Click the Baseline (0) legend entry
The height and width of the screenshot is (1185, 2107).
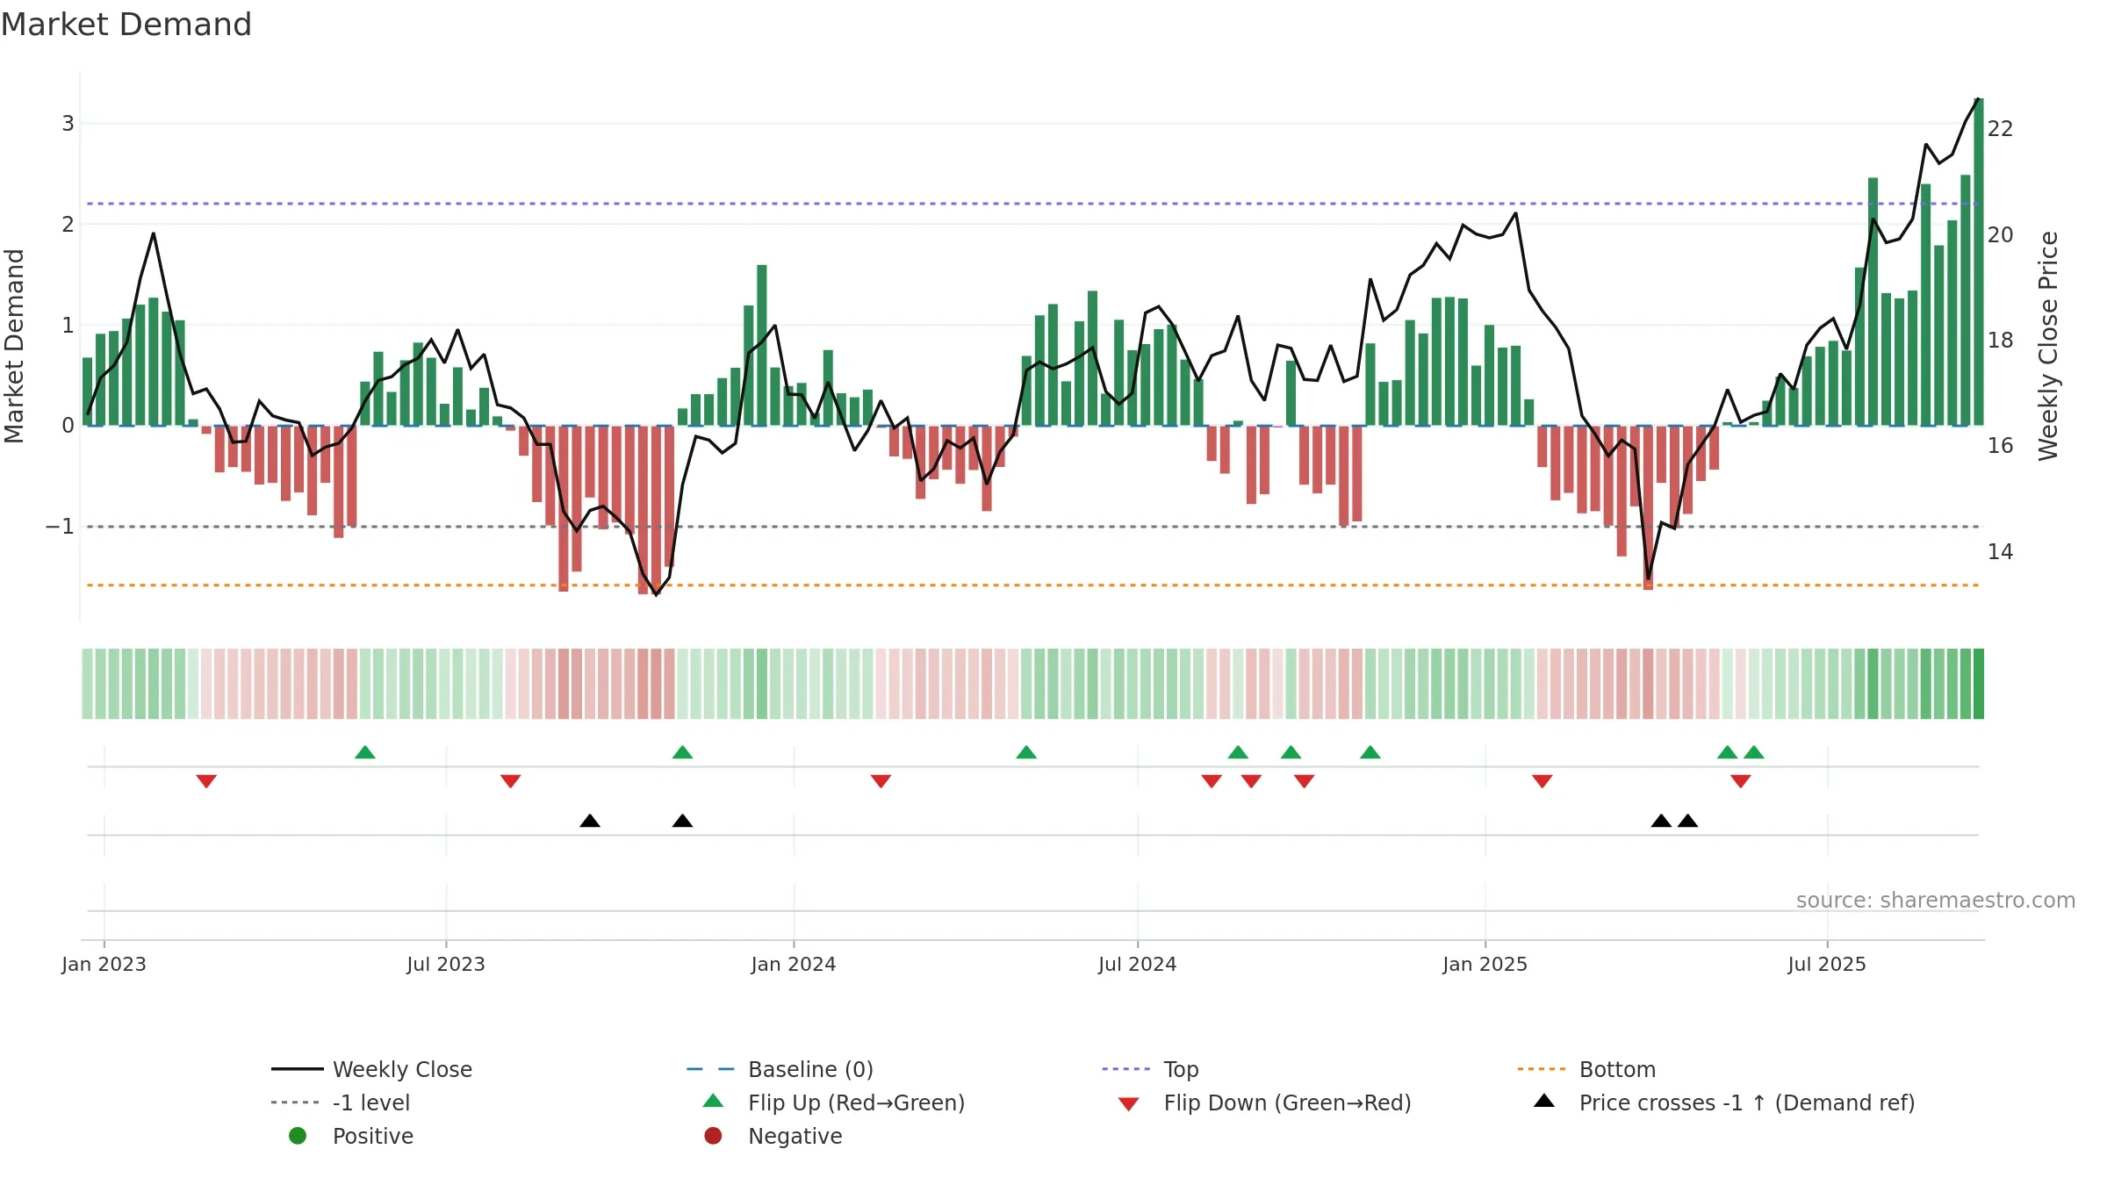(780, 1069)
